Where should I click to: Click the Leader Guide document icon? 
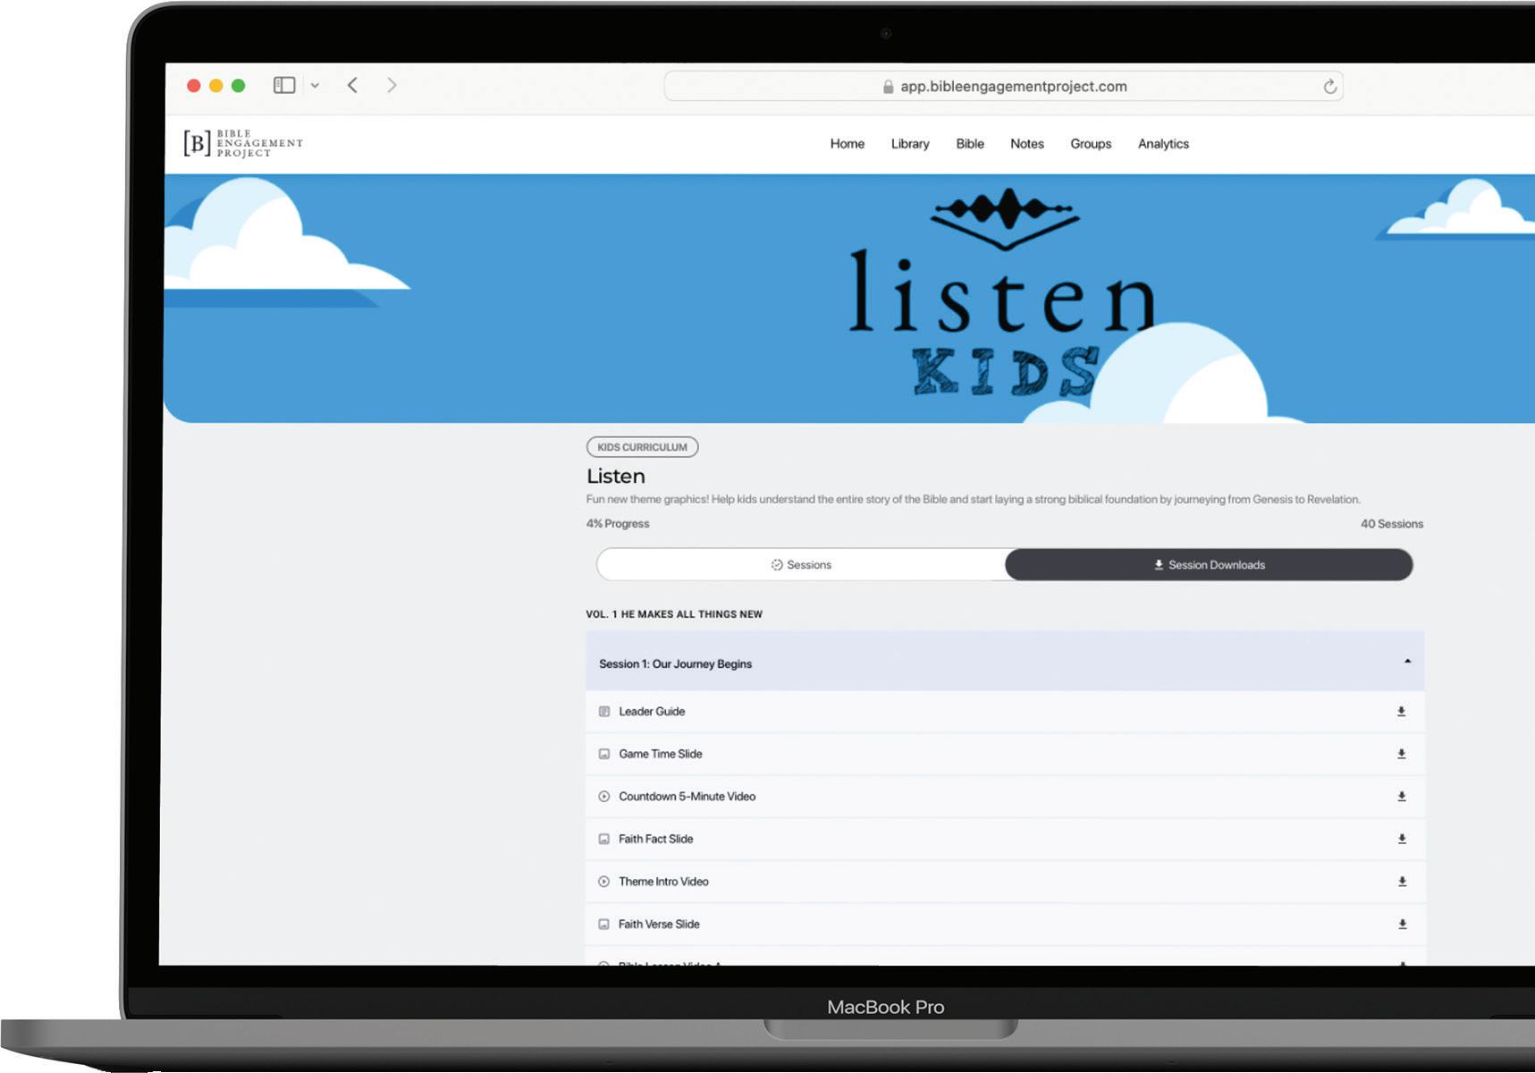pyautogui.click(x=604, y=712)
